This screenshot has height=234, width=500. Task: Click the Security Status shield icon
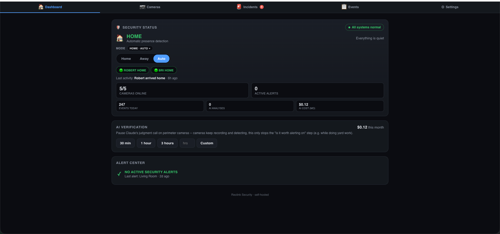118,27
